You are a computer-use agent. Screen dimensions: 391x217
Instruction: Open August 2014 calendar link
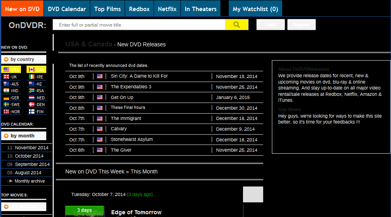(x=28, y=173)
